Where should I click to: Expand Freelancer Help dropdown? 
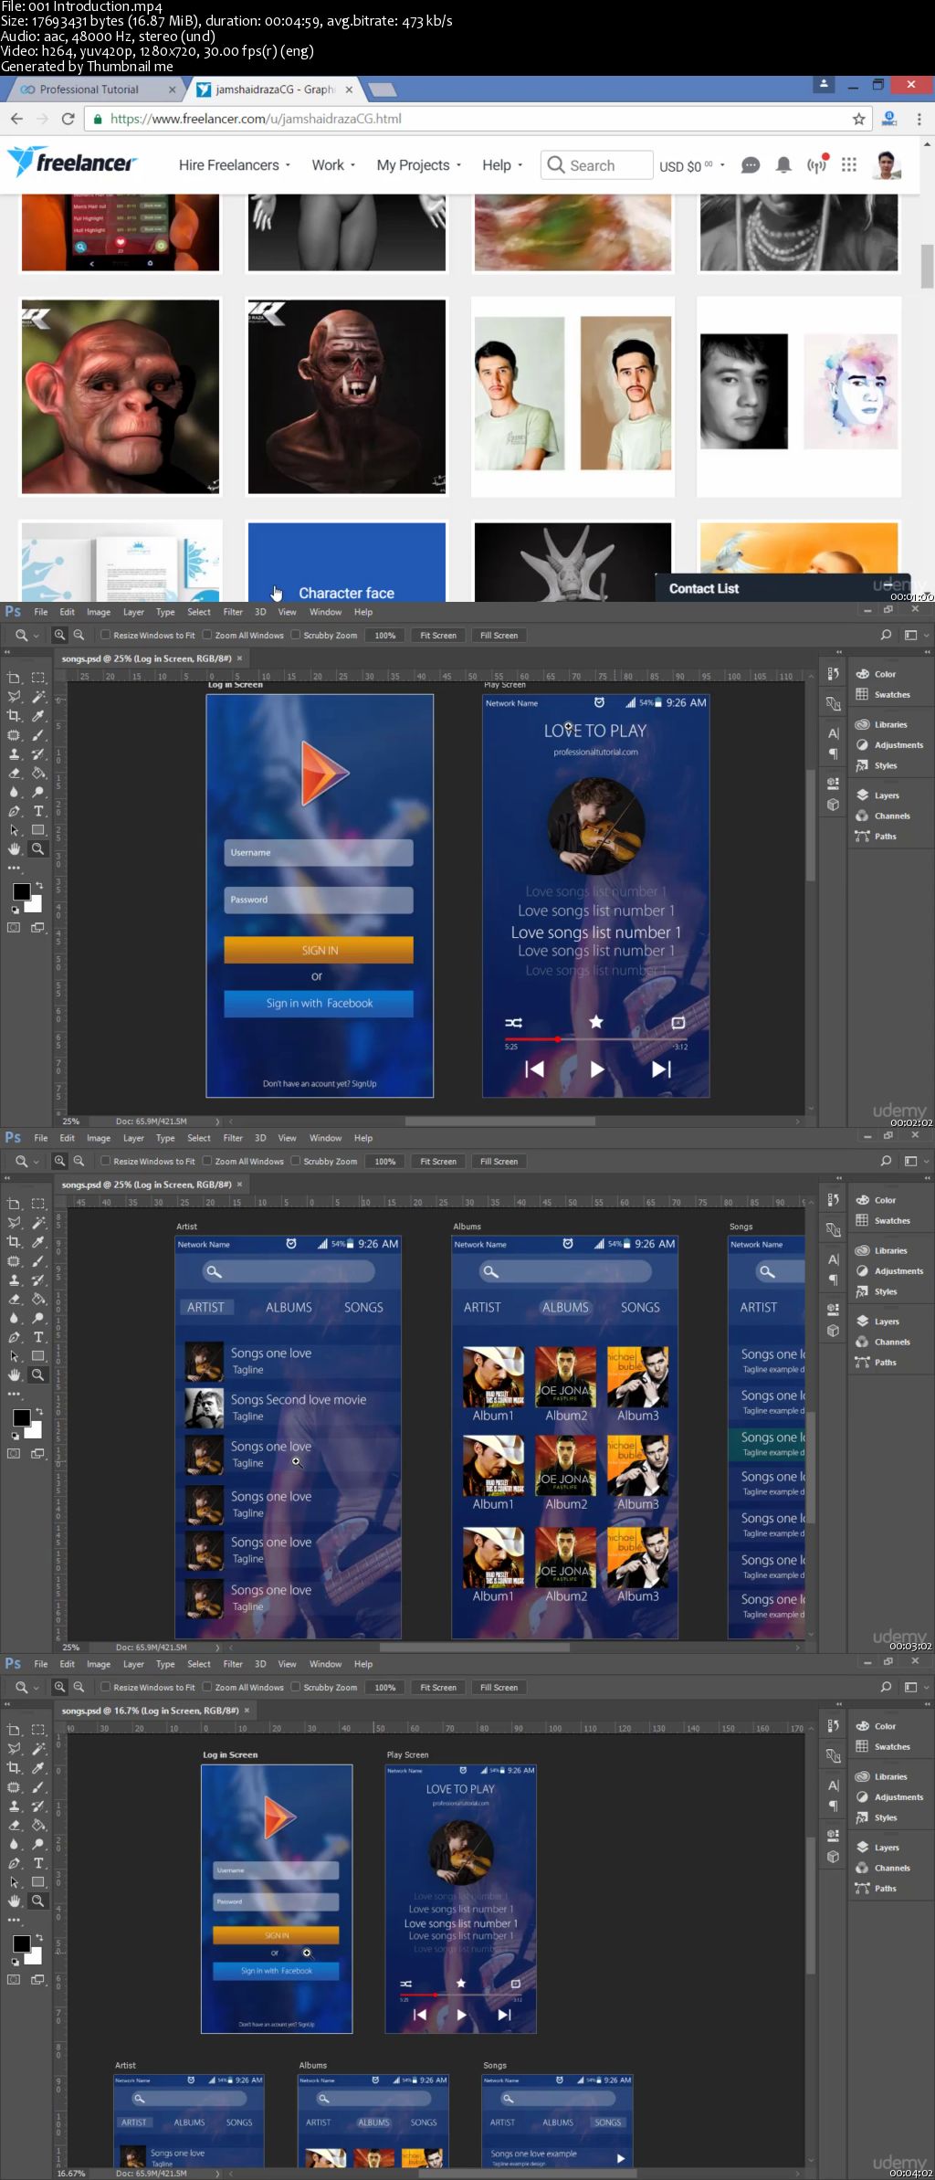(502, 165)
